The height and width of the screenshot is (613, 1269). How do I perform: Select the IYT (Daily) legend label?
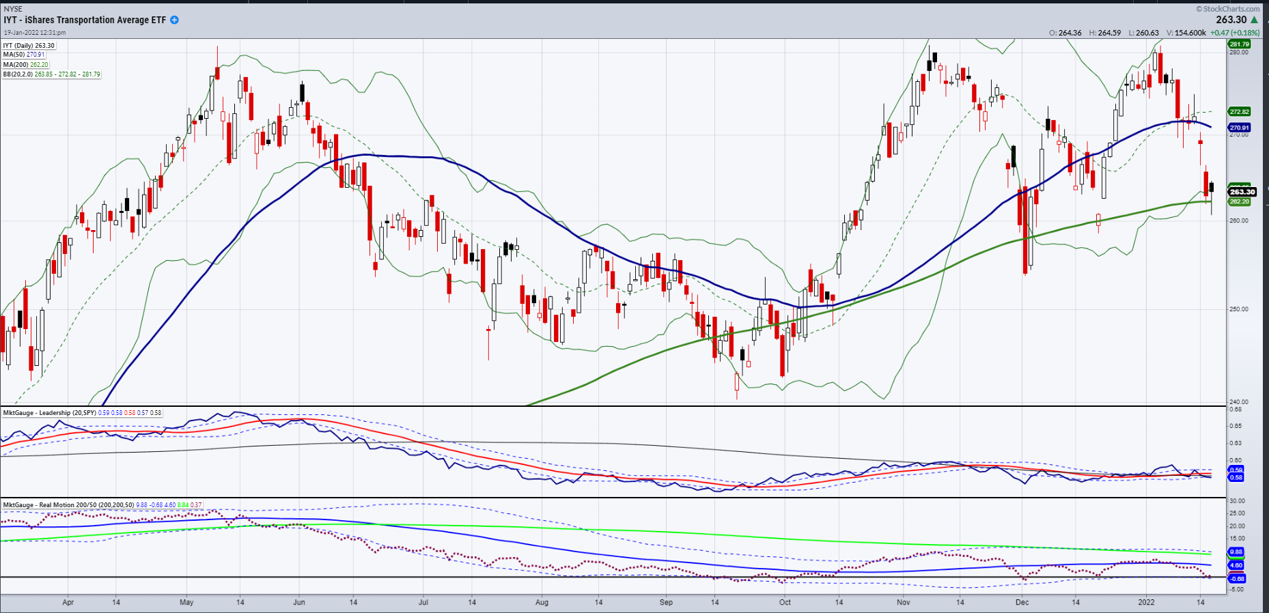coord(29,46)
